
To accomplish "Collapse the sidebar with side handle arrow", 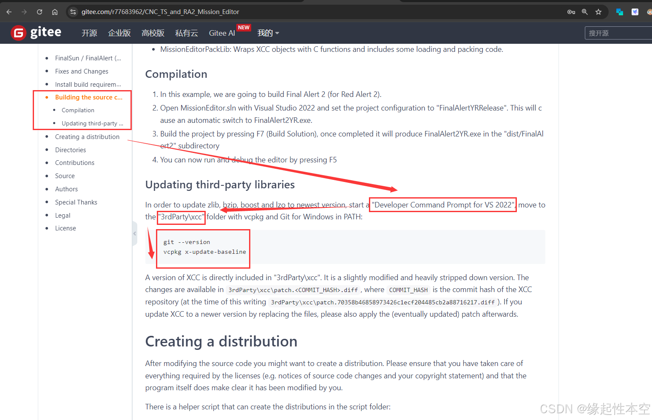I will point(135,233).
